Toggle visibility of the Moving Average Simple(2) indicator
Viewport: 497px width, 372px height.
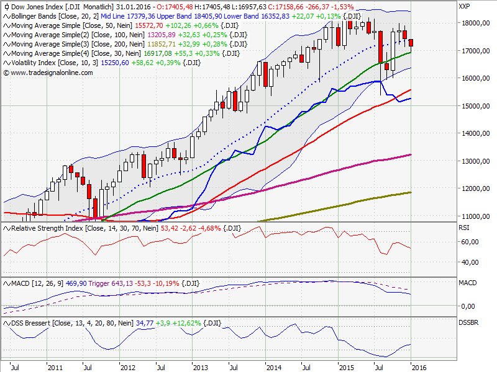[7, 35]
